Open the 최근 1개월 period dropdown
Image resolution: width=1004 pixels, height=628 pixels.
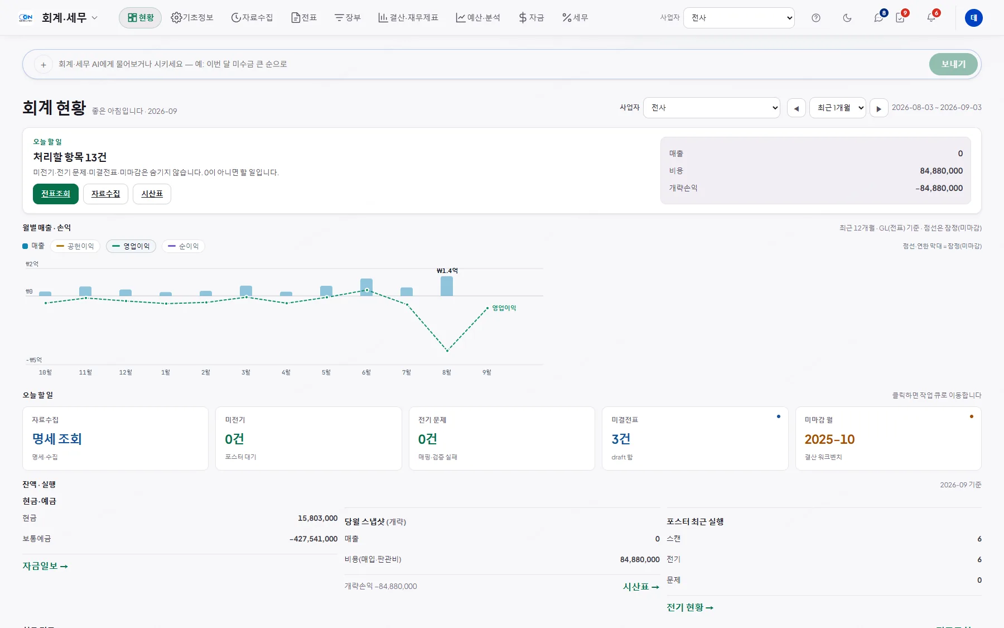coord(838,108)
